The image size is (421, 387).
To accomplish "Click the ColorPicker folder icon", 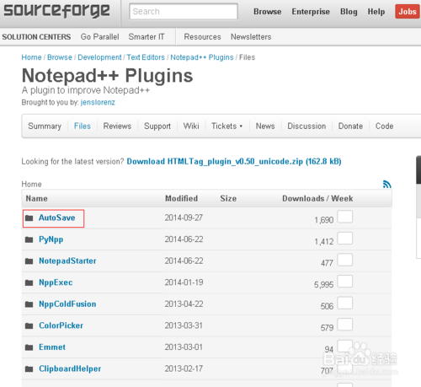I will [29, 325].
